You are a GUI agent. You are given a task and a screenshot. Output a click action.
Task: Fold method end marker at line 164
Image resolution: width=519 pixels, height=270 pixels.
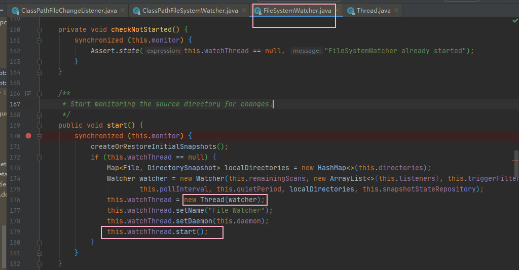pyautogui.click(x=40, y=72)
